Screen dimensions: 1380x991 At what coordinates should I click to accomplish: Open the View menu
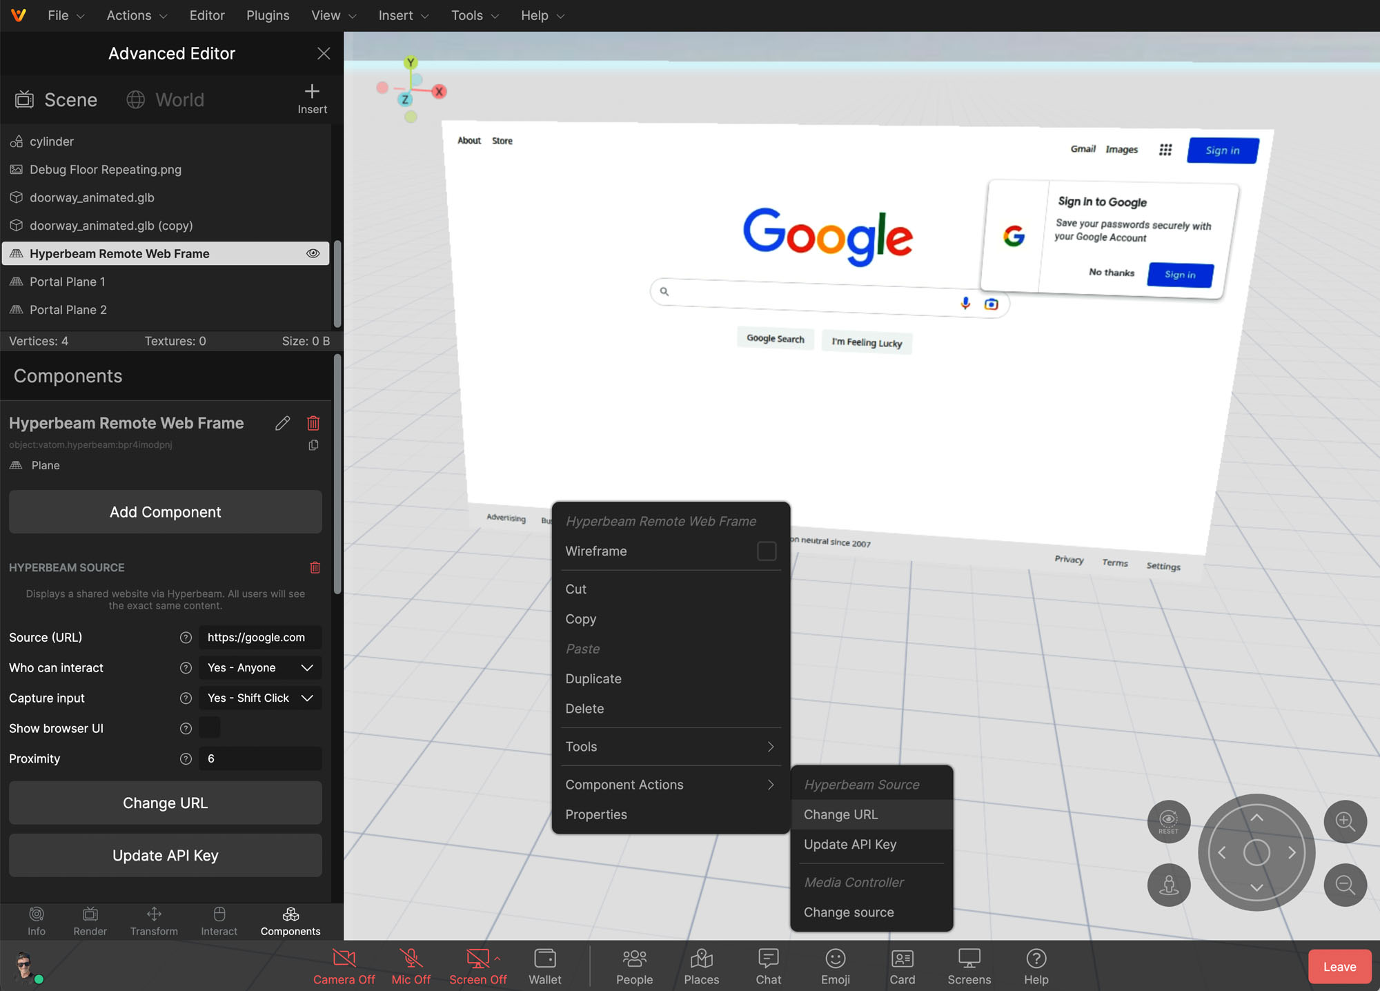coord(334,15)
